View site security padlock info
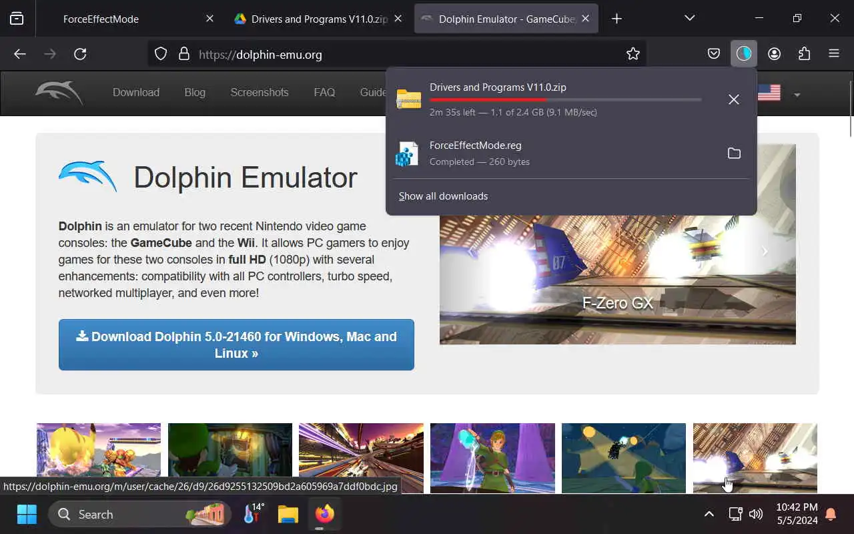The height and width of the screenshot is (534, 854). coord(184,54)
